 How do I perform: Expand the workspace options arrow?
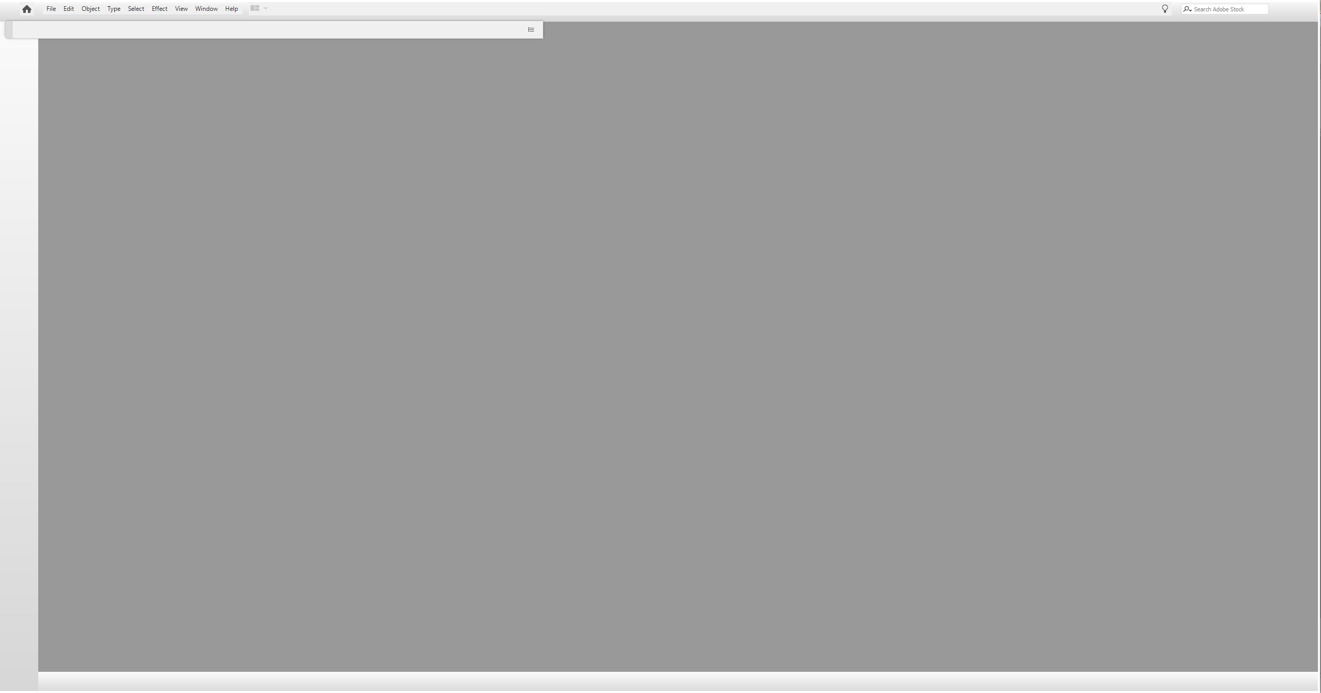[265, 8]
